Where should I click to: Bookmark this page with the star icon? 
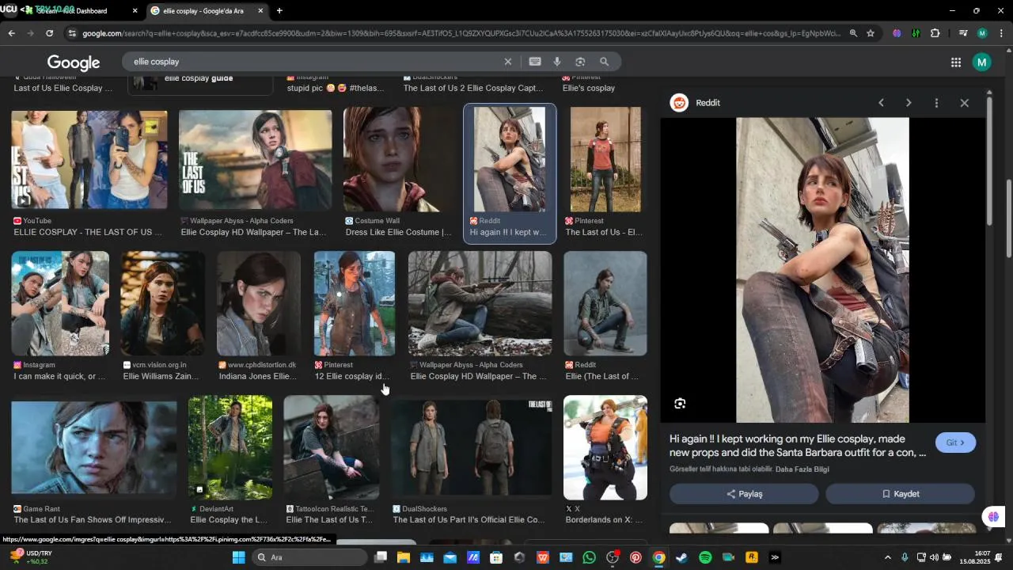[871, 33]
